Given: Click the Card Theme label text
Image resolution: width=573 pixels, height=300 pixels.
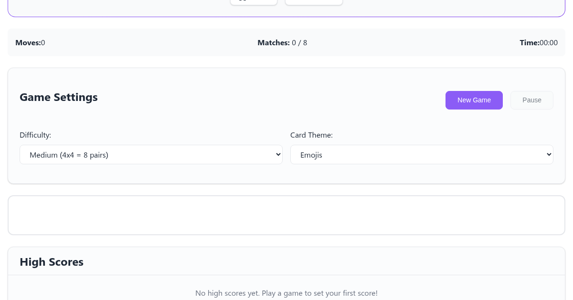Looking at the screenshot, I should [x=311, y=135].
